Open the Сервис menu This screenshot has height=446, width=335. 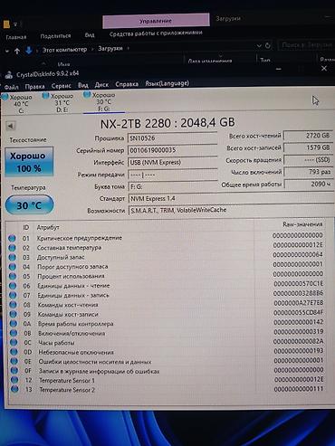(61, 86)
